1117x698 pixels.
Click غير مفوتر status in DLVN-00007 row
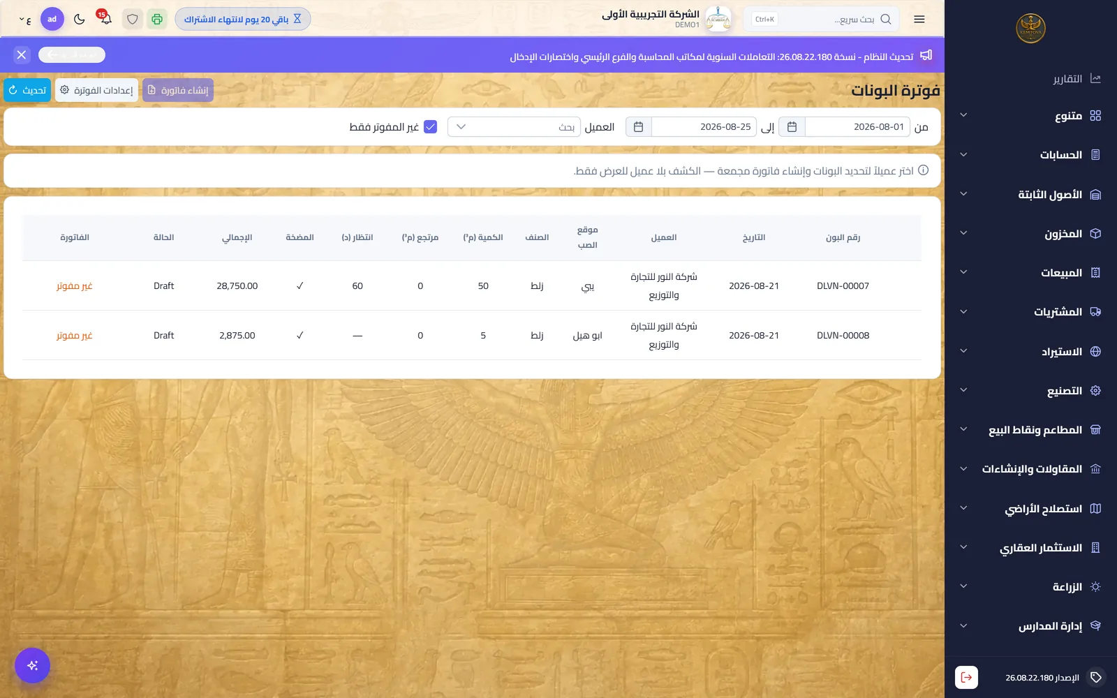[x=75, y=286]
